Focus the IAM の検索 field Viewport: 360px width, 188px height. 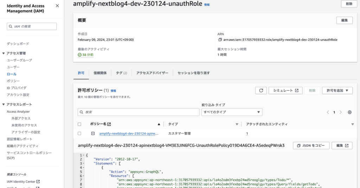pos(32,26)
